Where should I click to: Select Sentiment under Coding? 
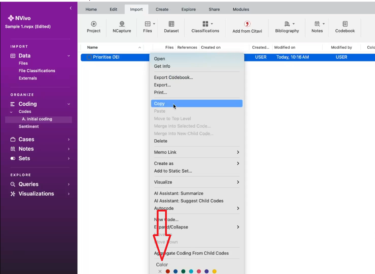[29, 127]
